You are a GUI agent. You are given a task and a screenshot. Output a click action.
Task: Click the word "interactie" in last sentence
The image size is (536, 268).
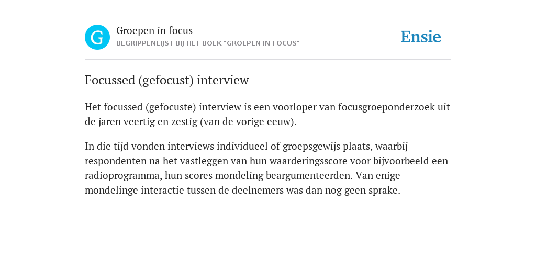point(162,191)
